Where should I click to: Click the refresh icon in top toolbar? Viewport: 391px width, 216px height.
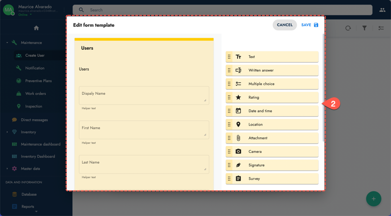click(348, 28)
